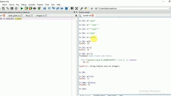The width and height of the screenshot is (171, 96).
Task: Switch to the Variable explorer tab
Action: click(99, 95)
